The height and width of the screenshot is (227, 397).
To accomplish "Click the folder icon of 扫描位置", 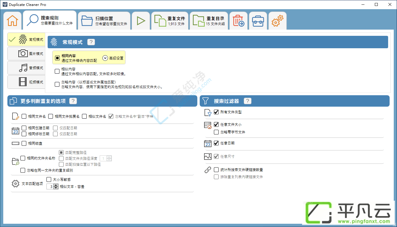I will click(x=87, y=21).
